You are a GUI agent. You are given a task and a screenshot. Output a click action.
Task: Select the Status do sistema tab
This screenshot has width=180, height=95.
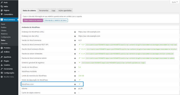pos(29,10)
